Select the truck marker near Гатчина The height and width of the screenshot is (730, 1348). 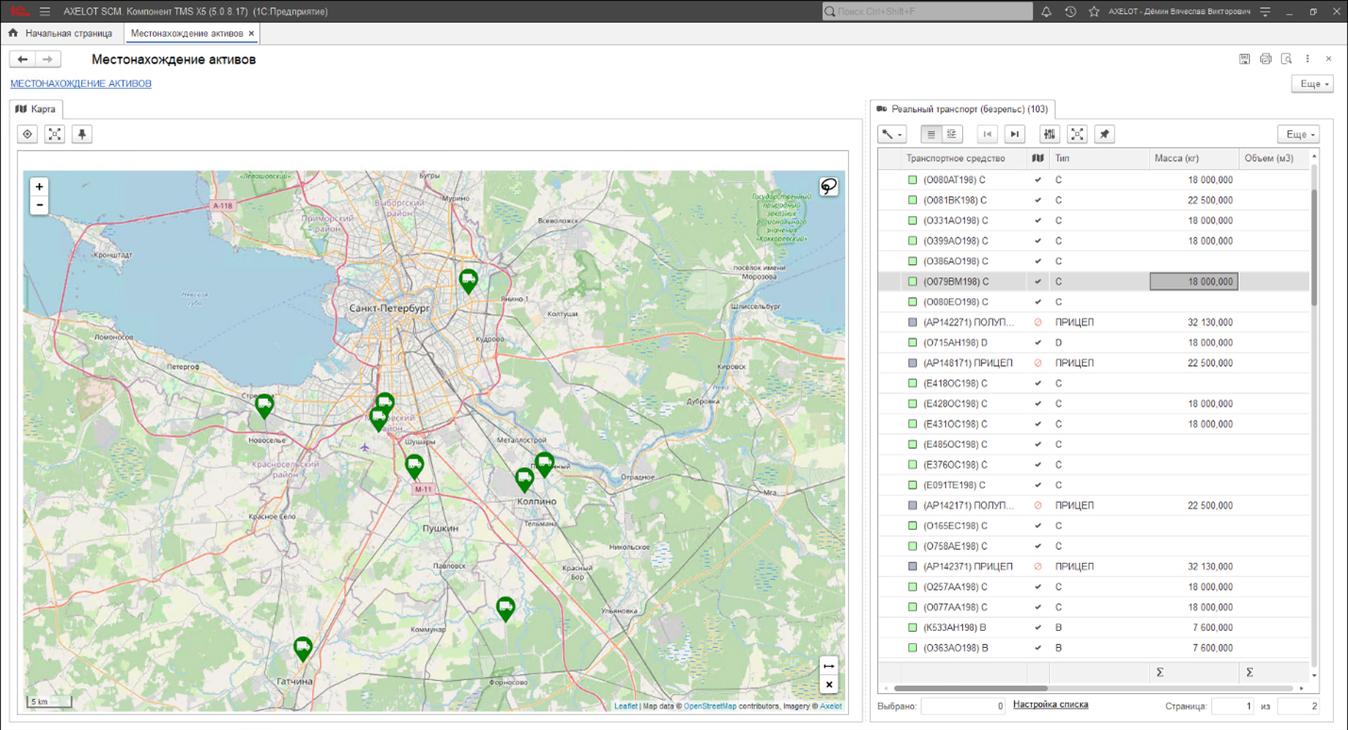(303, 649)
